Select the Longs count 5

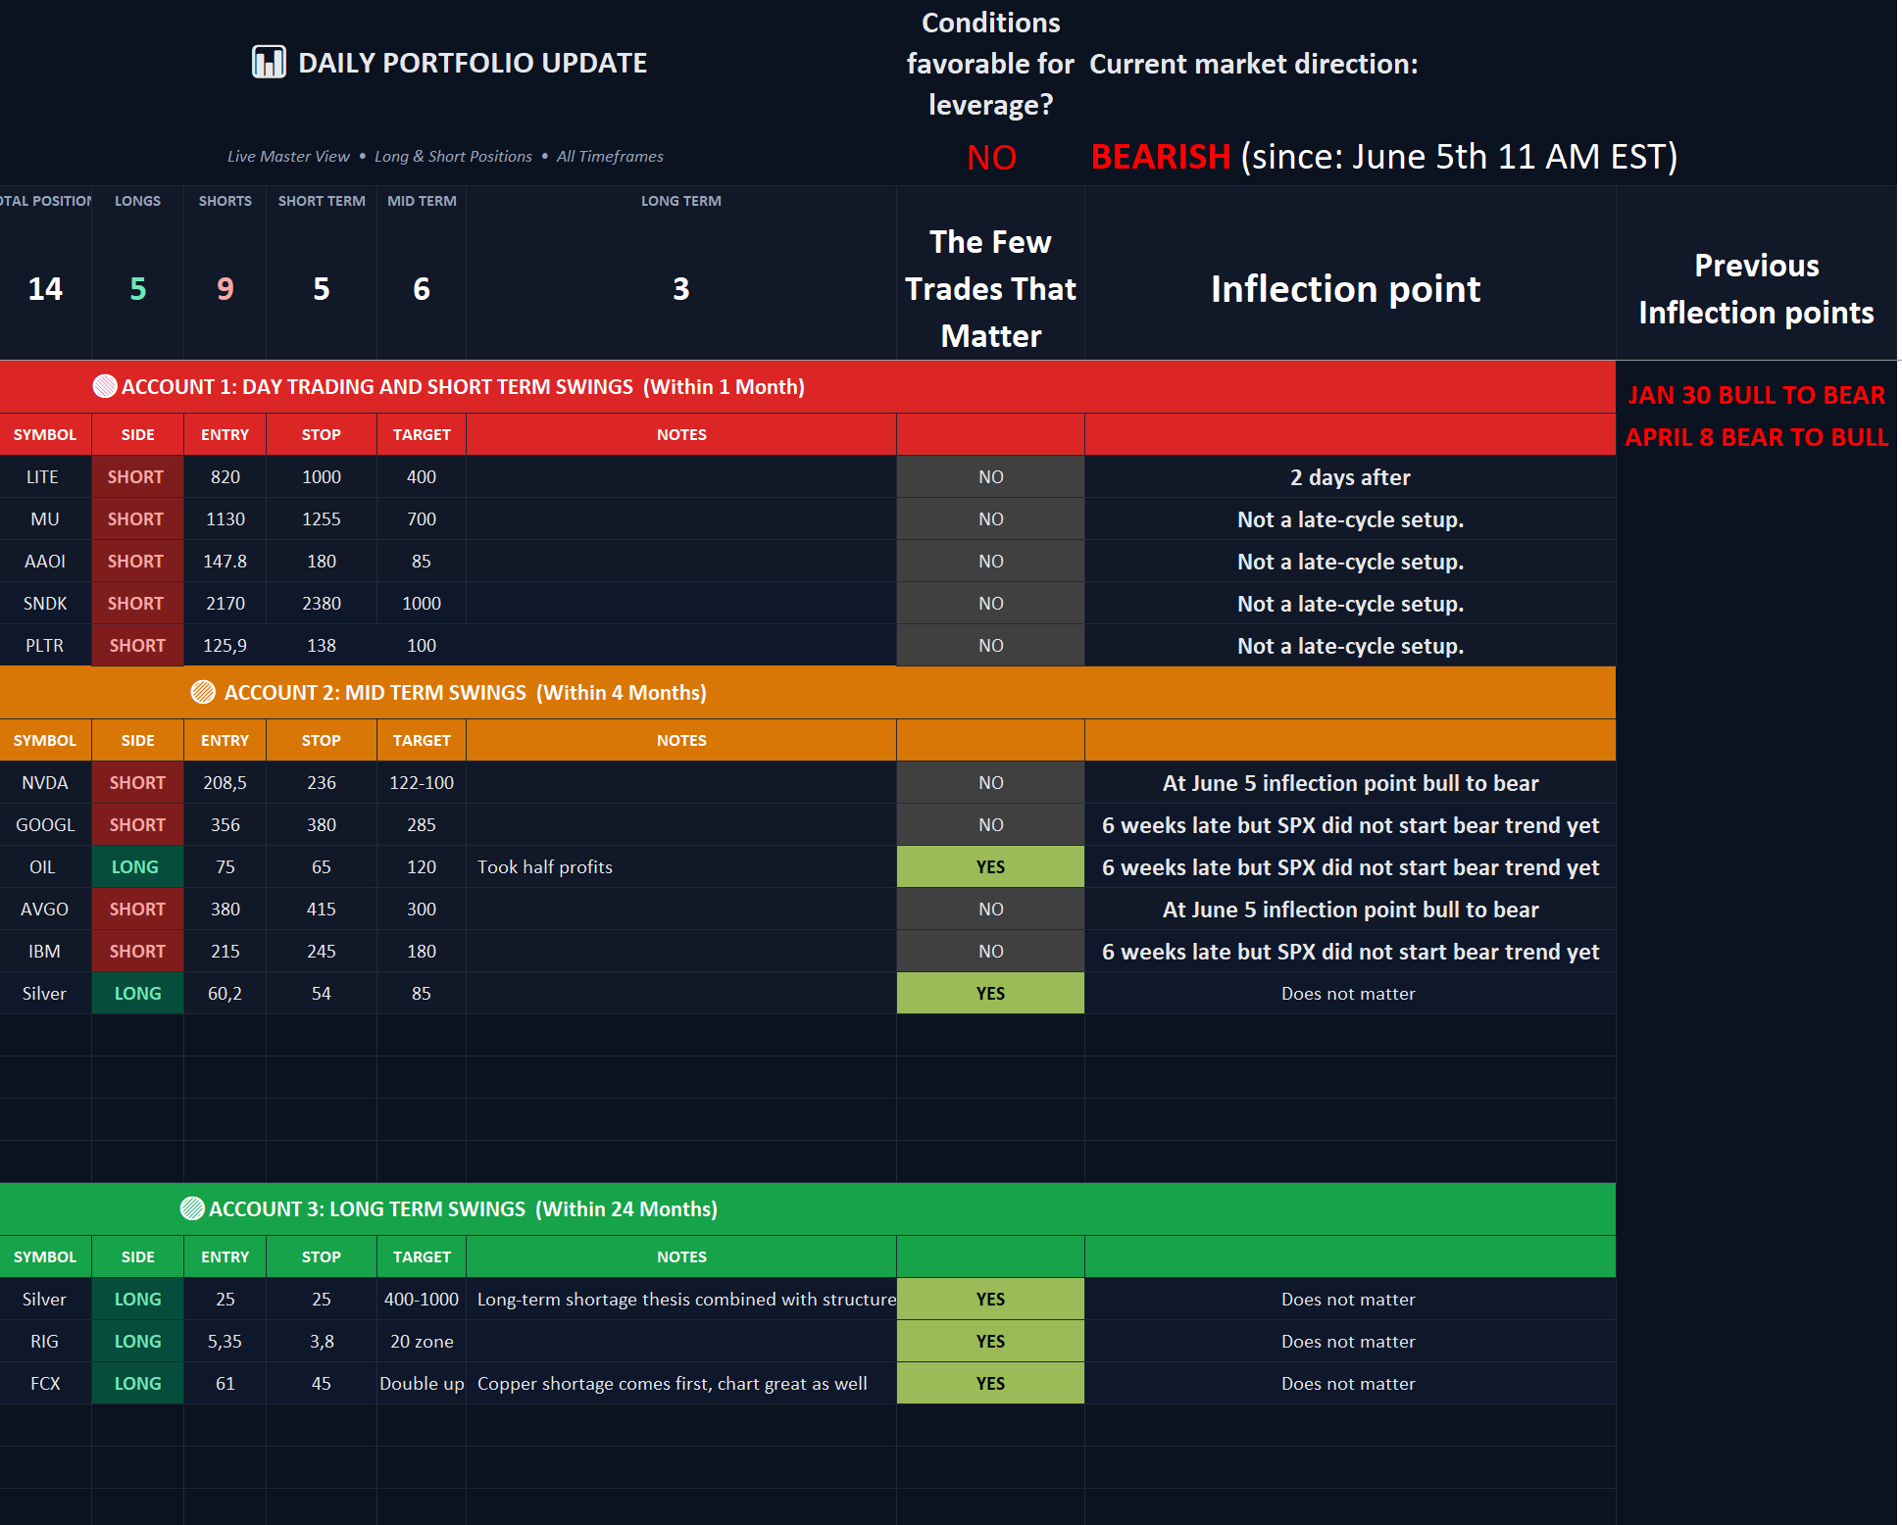tap(137, 289)
